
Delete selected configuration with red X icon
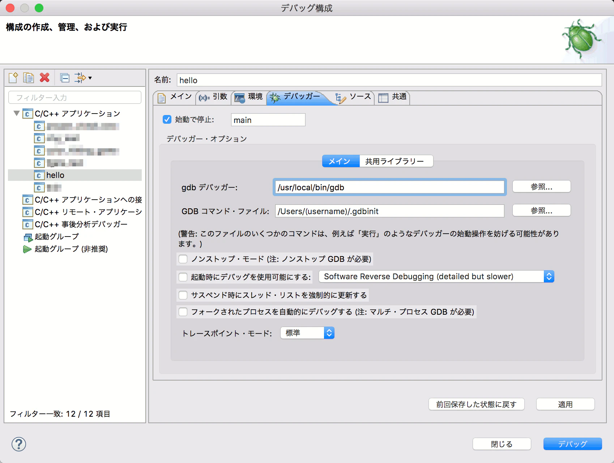click(44, 77)
